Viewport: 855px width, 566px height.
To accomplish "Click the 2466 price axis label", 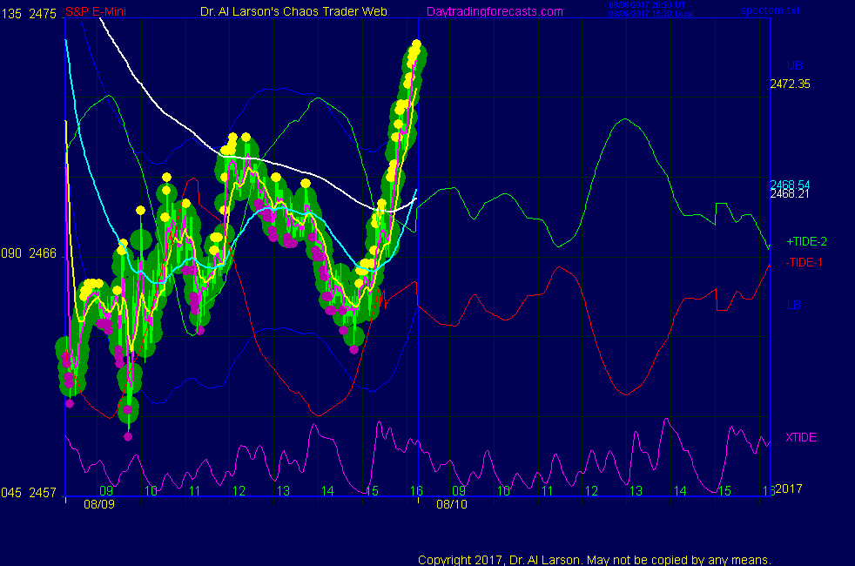I will tap(43, 253).
